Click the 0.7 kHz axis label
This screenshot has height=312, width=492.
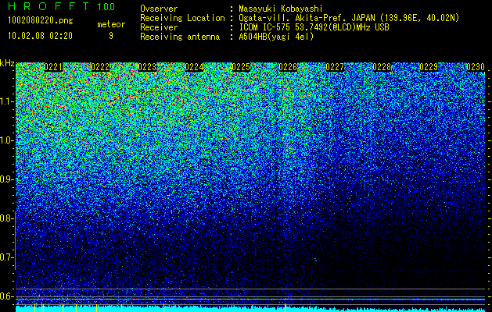[6, 257]
